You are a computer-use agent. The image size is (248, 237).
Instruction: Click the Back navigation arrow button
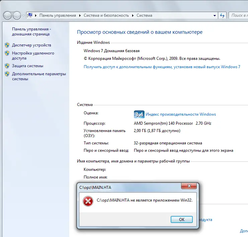tap(7, 15)
